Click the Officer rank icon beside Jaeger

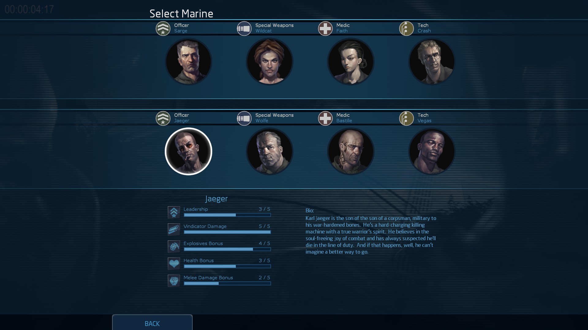tap(163, 118)
